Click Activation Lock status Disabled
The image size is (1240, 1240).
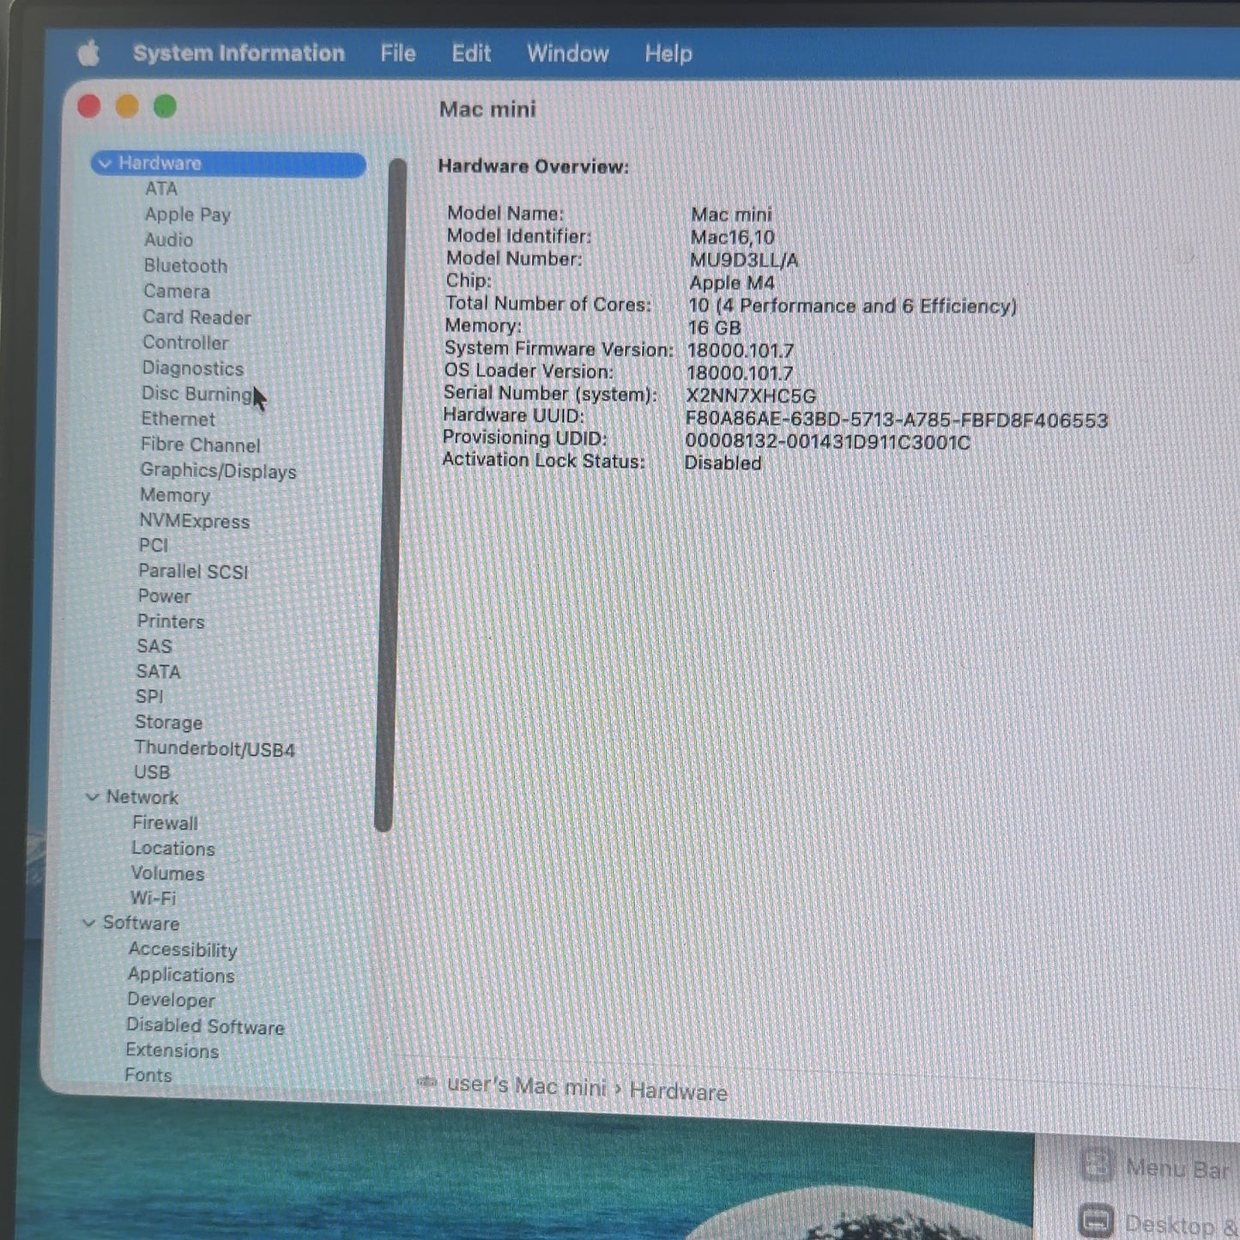tap(723, 463)
